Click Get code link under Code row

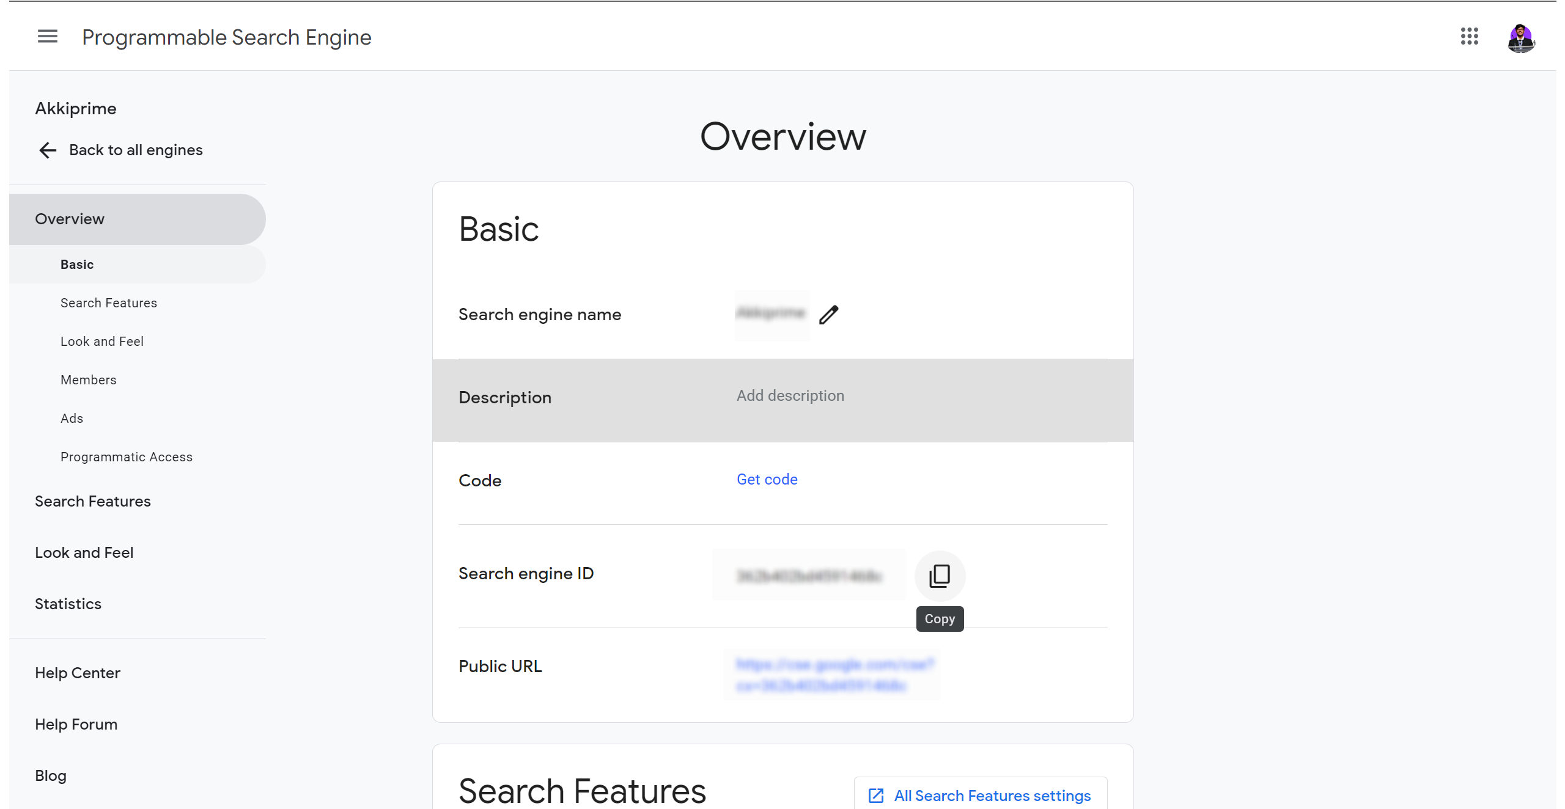[x=767, y=479]
